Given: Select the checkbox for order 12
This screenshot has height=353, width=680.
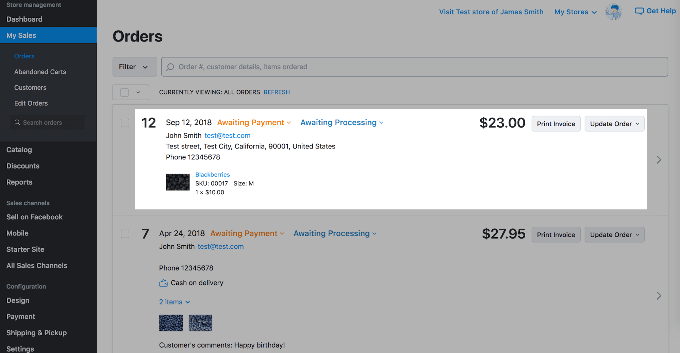Looking at the screenshot, I should pyautogui.click(x=125, y=123).
